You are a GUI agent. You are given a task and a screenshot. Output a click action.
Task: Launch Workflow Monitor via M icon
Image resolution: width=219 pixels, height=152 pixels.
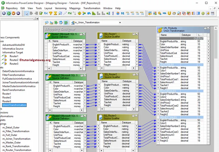coord(18,13)
